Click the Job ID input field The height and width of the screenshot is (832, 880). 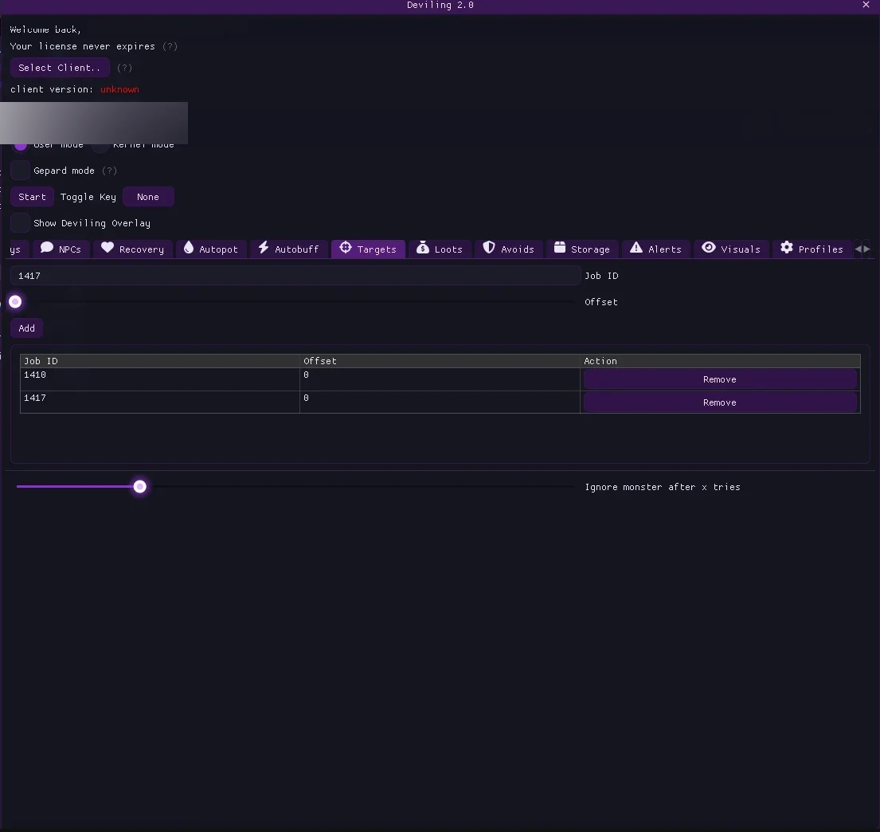point(295,275)
